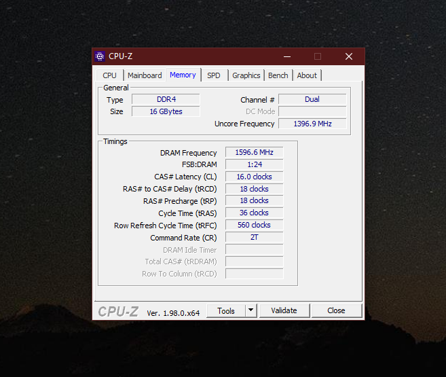Viewport: 446px width, 377px height.
Task: Click the Dual channel value
Action: coord(312,99)
